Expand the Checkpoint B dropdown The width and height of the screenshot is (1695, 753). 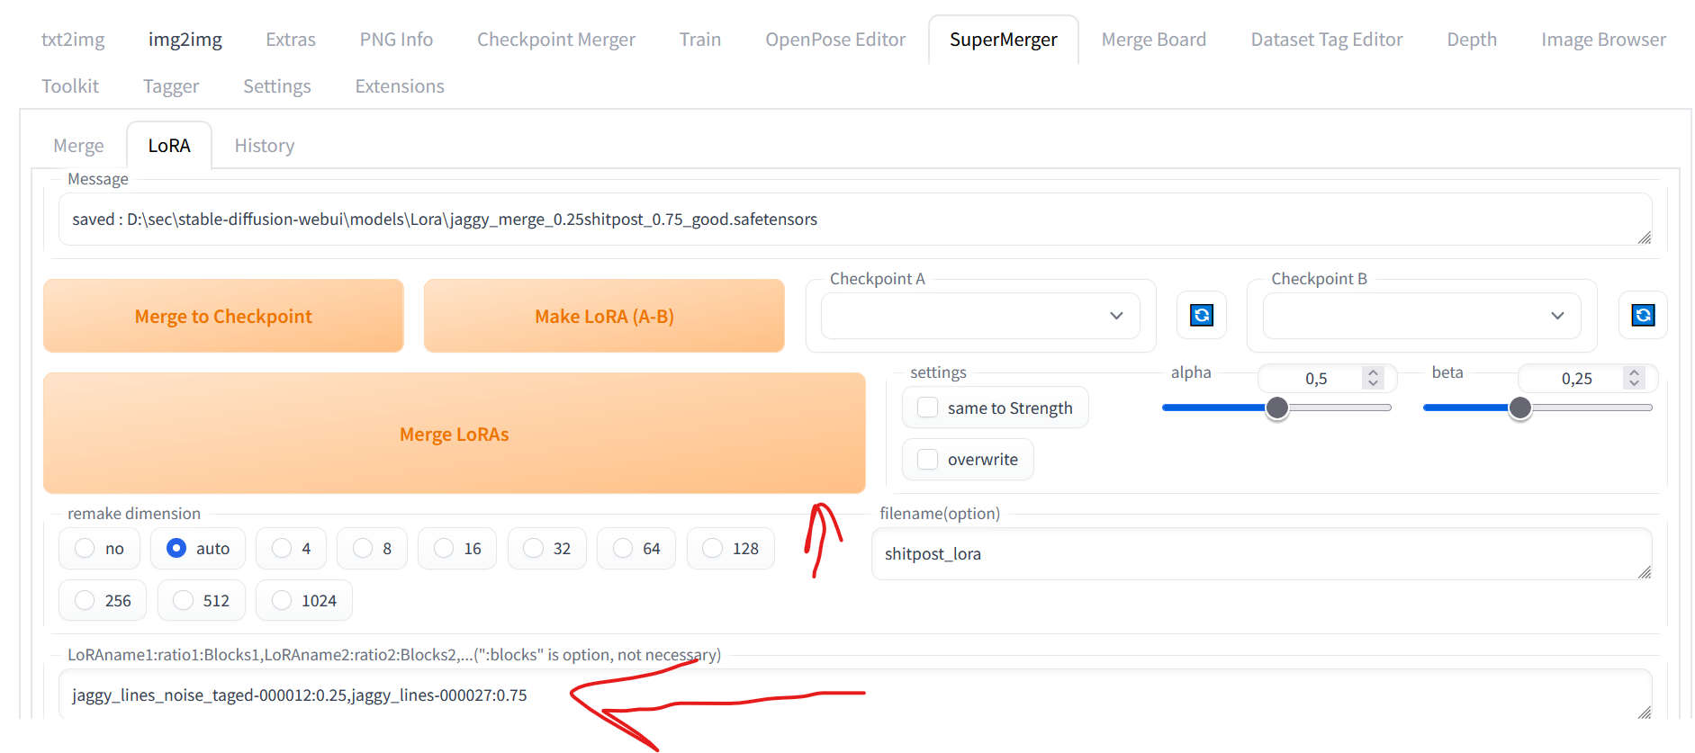click(1421, 316)
